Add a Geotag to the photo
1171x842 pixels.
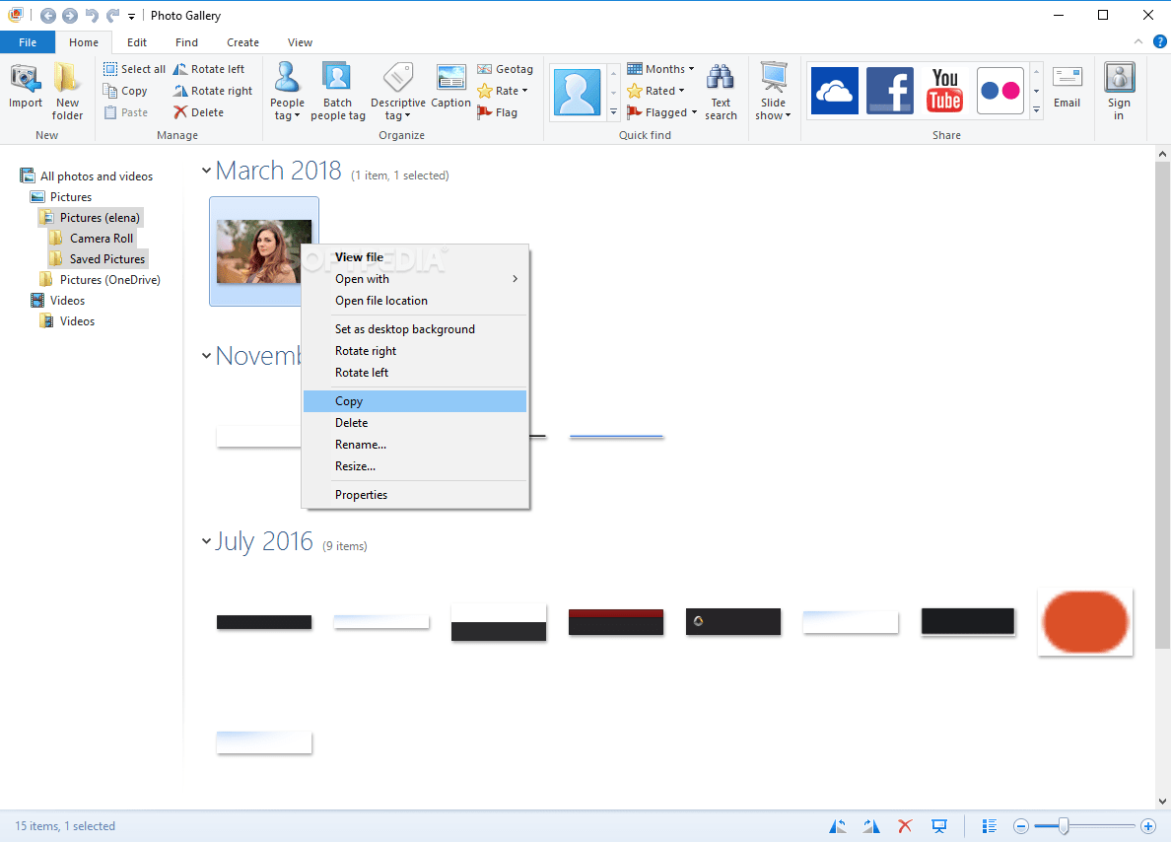pyautogui.click(x=505, y=68)
